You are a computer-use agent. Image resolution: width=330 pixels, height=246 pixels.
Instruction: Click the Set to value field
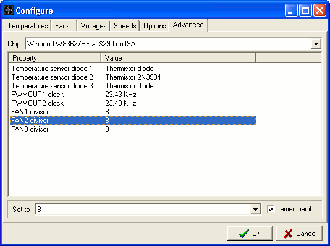pyautogui.click(x=143, y=209)
